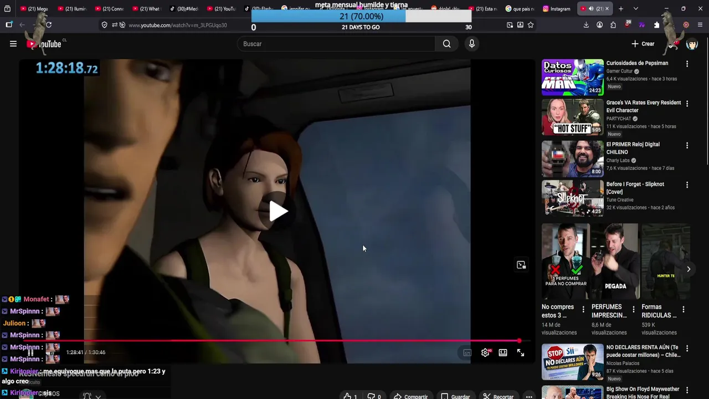Toggle subtitles with the captions button

click(x=467, y=352)
